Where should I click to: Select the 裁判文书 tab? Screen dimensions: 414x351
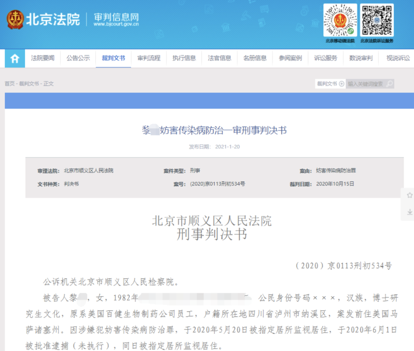(114, 58)
